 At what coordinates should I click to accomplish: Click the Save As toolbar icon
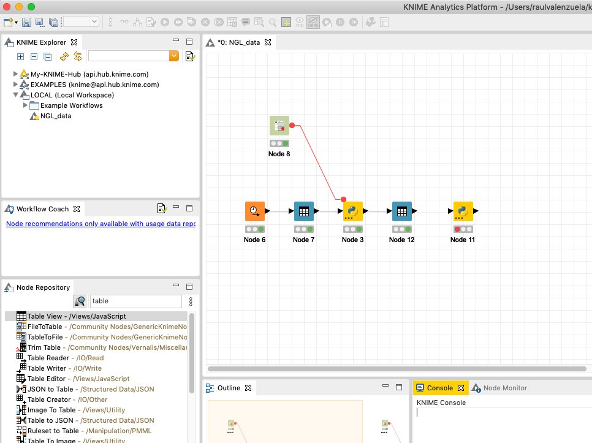[x=40, y=22]
